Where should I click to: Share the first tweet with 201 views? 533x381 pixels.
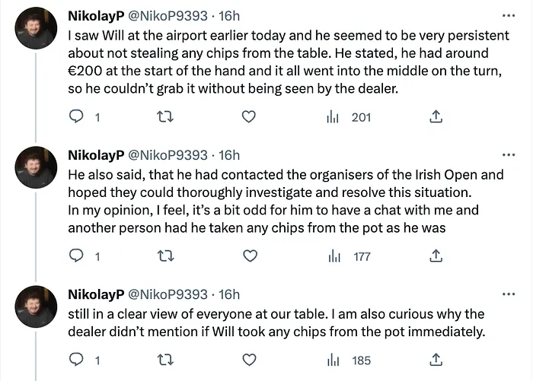(x=436, y=116)
